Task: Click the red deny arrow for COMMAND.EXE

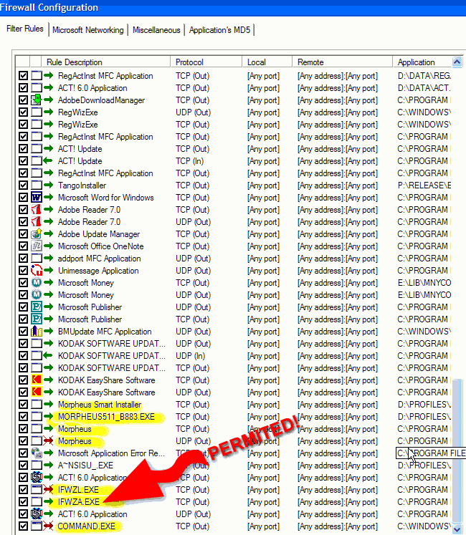Action: [49, 526]
